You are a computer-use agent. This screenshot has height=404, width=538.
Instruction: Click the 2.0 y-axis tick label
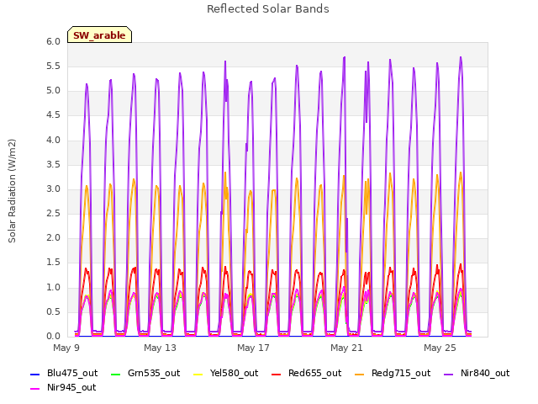(53, 237)
